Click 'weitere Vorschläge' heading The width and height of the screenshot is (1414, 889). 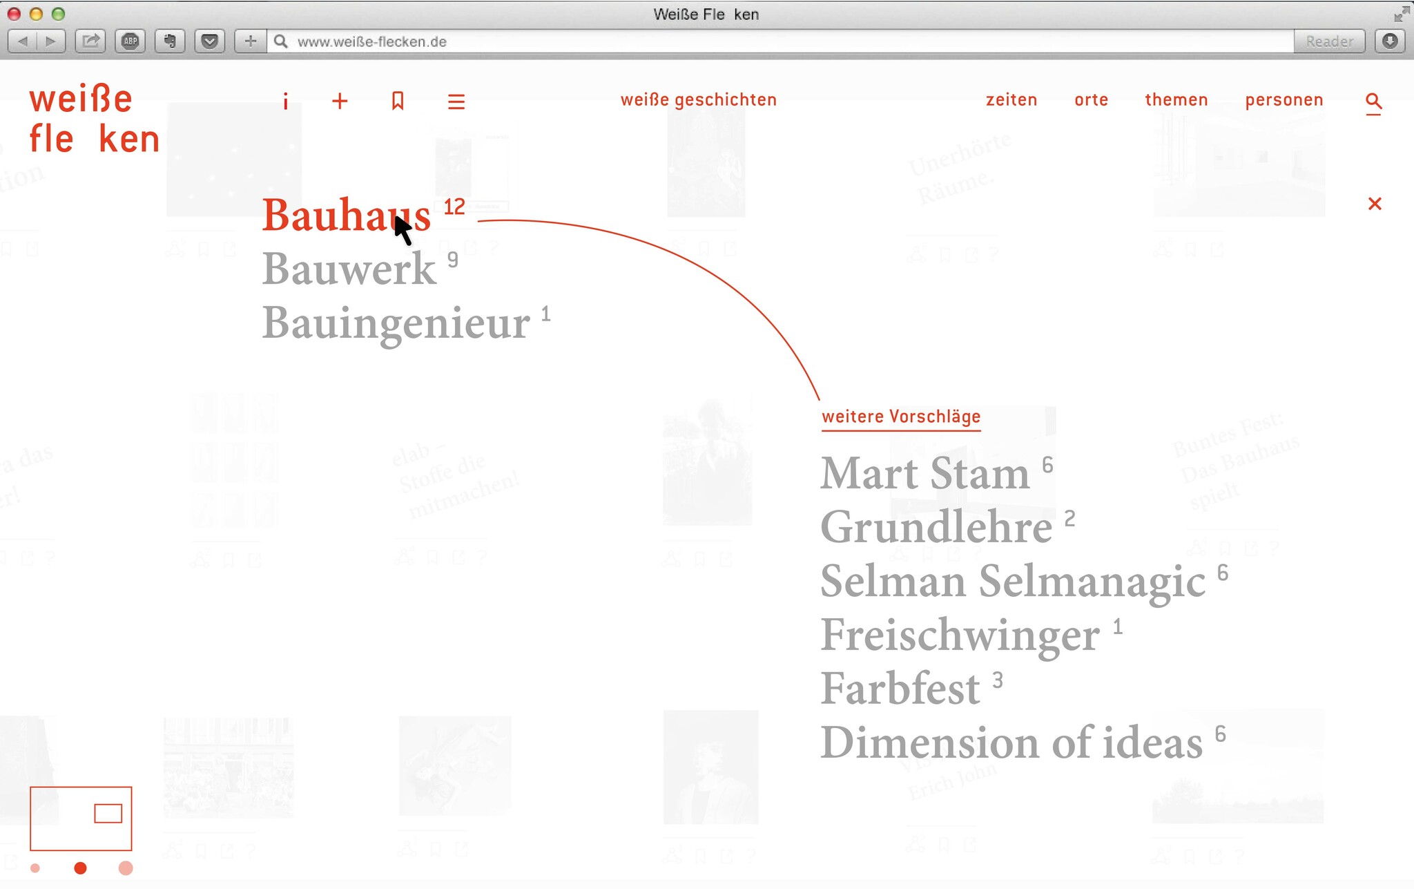click(901, 417)
